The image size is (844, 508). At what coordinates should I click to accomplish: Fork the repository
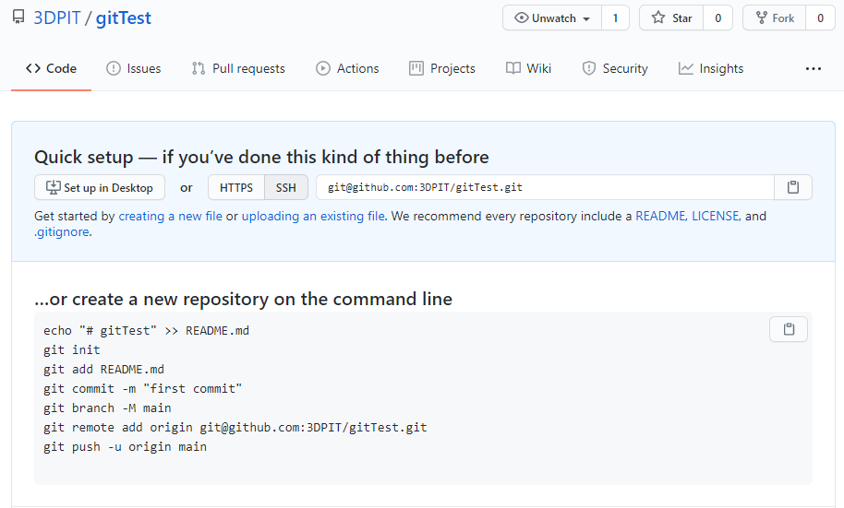point(775,18)
